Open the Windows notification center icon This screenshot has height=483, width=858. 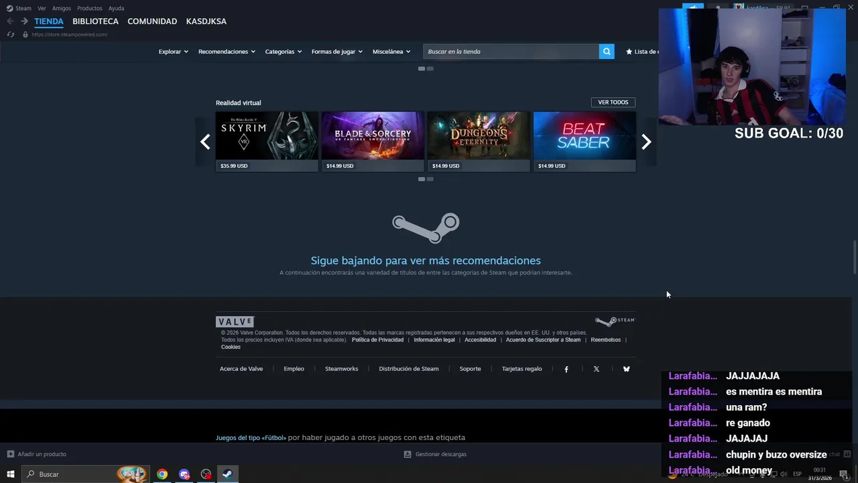[844, 474]
